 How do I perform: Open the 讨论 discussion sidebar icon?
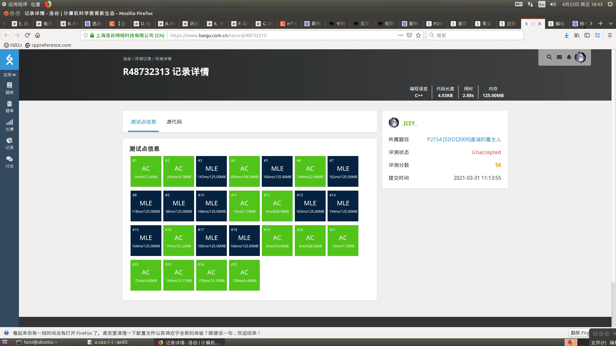9,162
